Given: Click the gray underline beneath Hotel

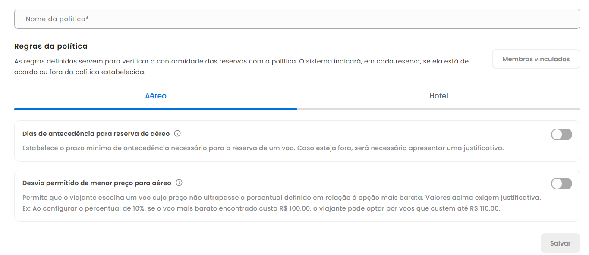Looking at the screenshot, I should pos(438,109).
